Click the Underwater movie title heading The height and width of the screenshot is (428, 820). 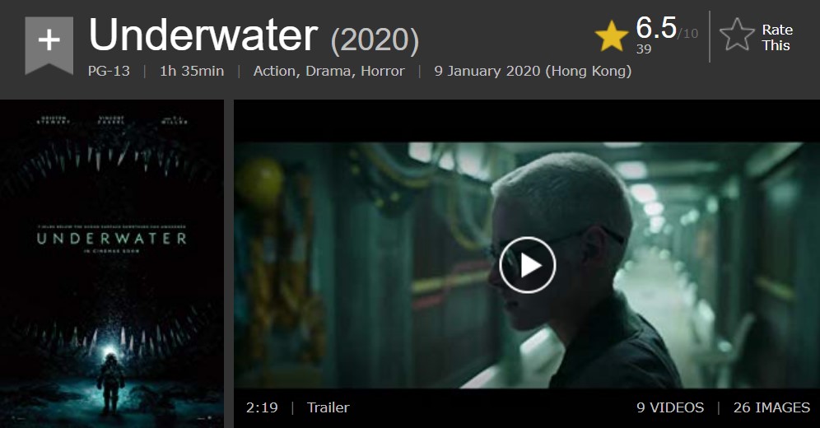tap(203, 35)
